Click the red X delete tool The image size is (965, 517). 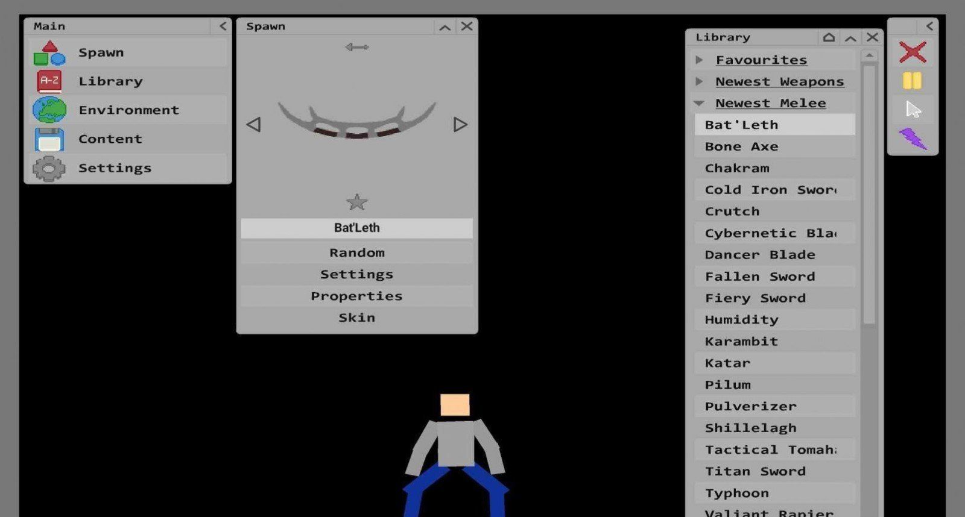(x=913, y=52)
